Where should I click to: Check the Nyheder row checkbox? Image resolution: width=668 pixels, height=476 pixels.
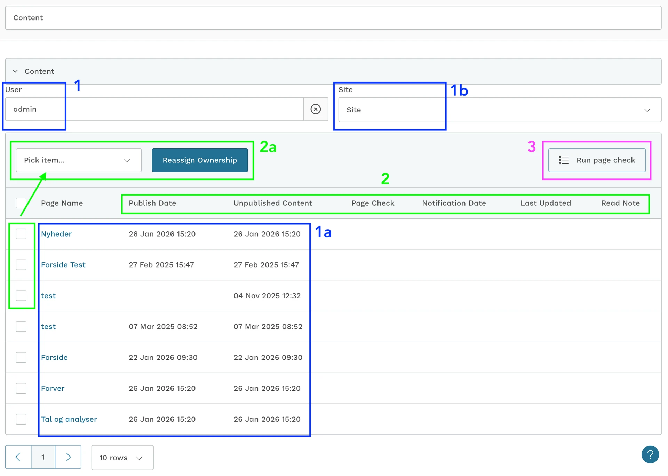tap(21, 234)
